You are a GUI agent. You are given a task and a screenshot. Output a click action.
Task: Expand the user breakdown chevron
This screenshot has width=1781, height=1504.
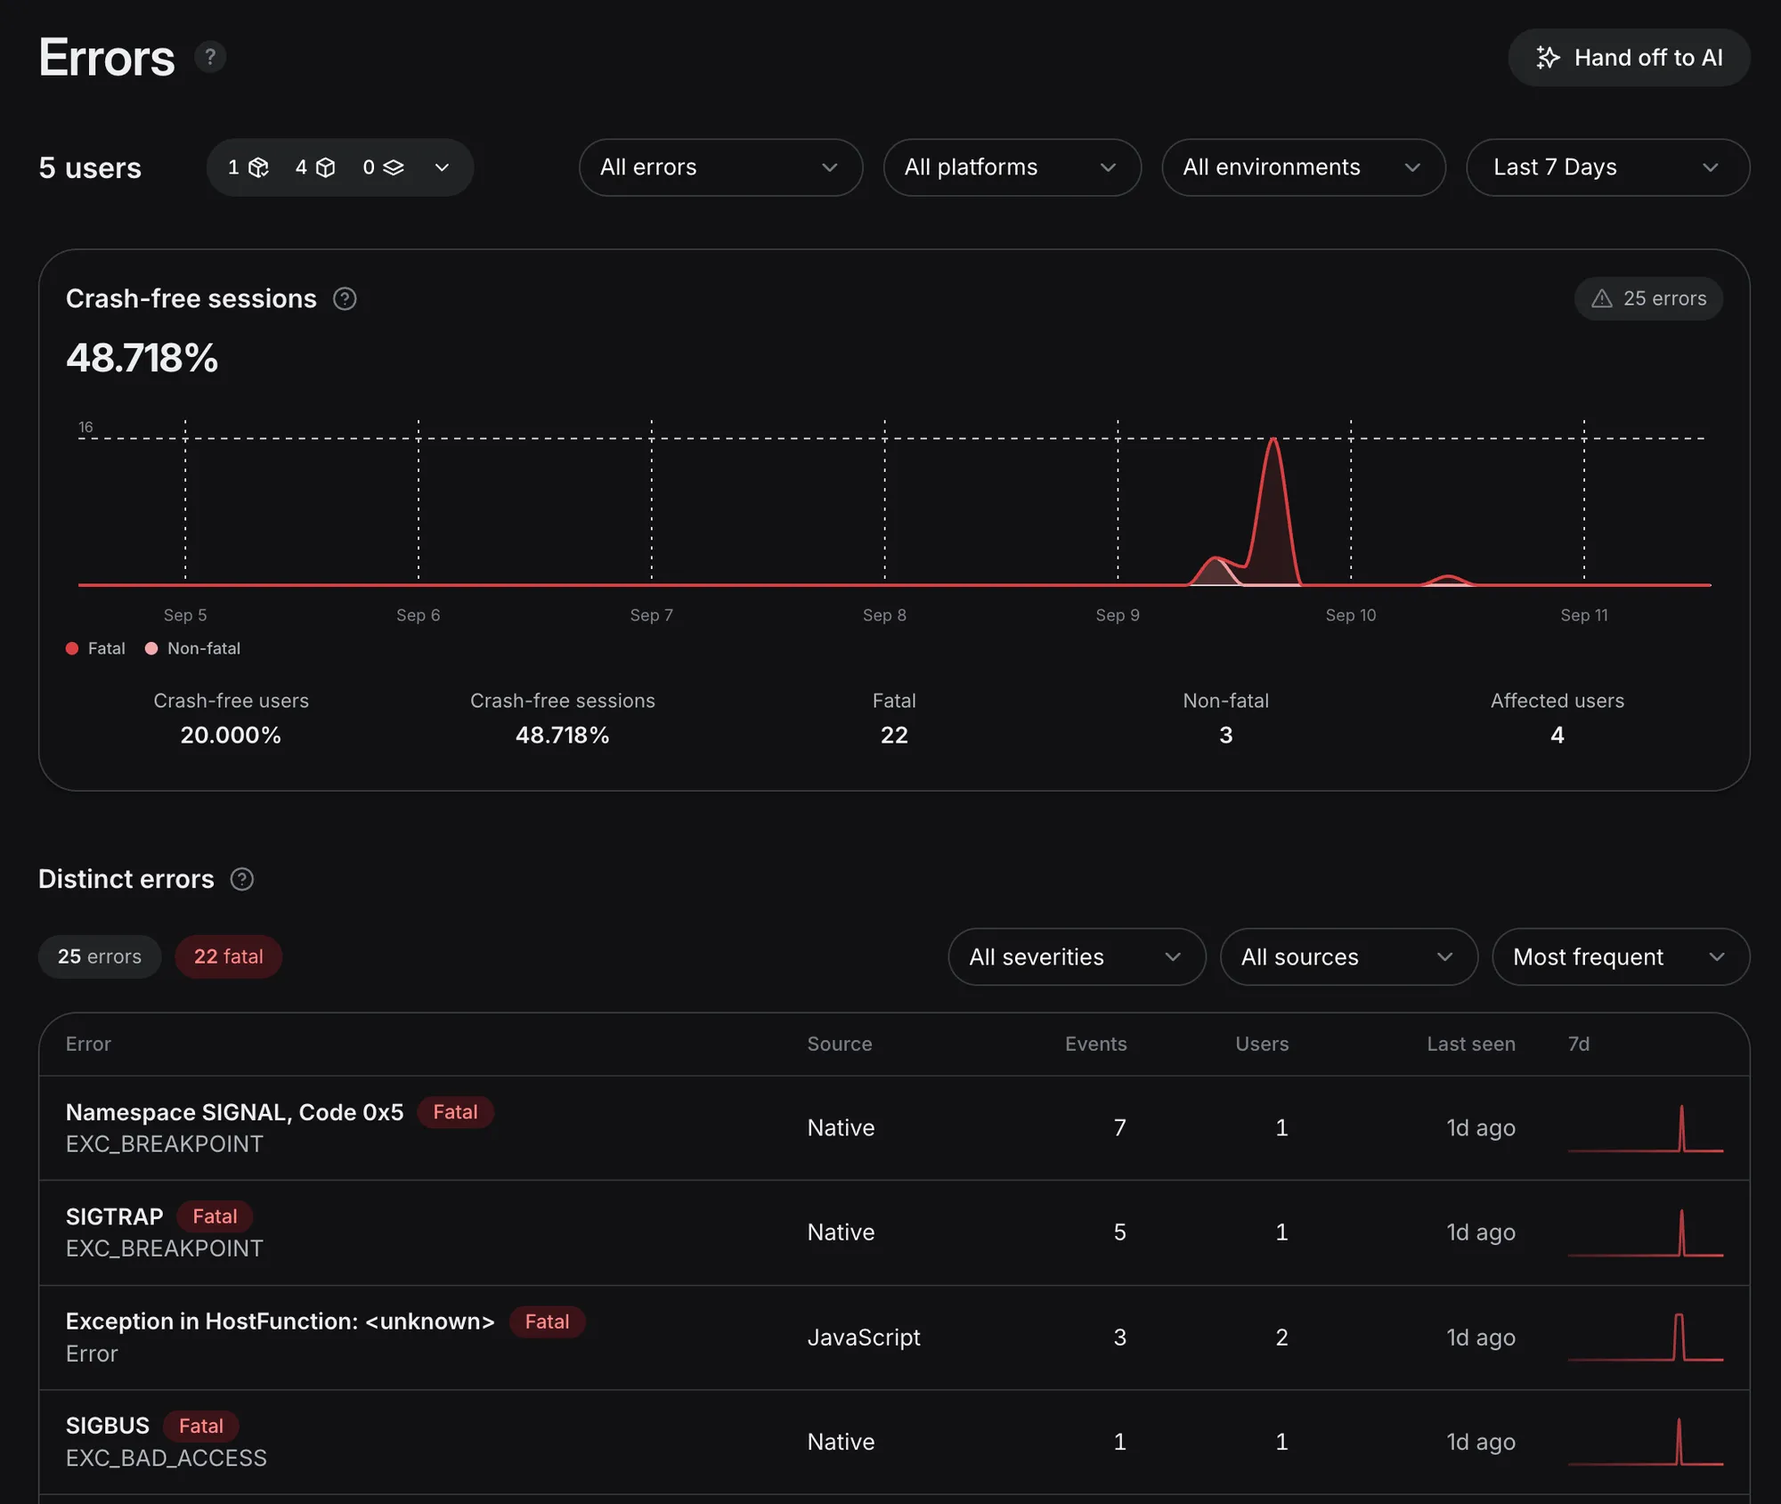[x=442, y=167]
